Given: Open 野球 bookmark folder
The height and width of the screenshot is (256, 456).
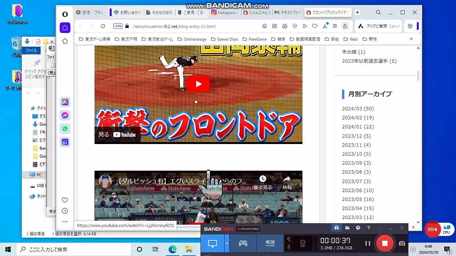Looking at the screenshot, I should click(369, 39).
